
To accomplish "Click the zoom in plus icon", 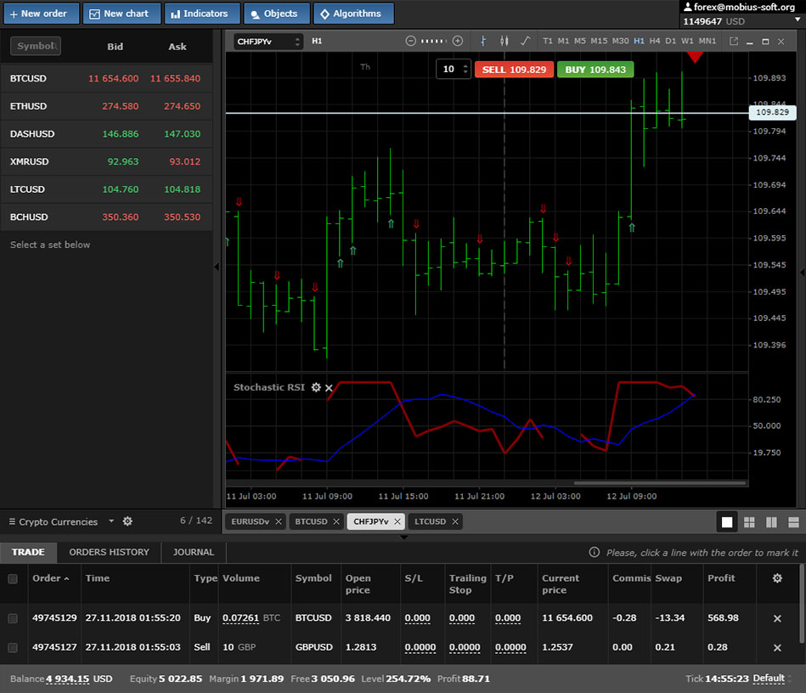I will (458, 41).
